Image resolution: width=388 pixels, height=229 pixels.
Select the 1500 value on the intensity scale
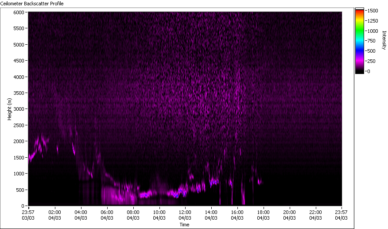[373, 11]
